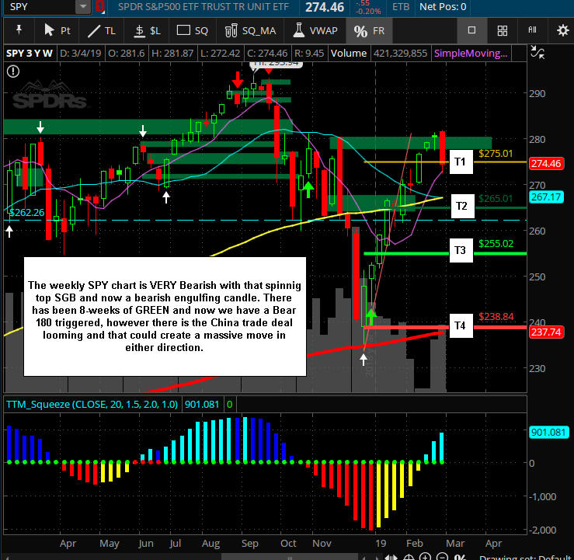Select the Pt pointer tool
The image size is (574, 560).
(x=57, y=30)
